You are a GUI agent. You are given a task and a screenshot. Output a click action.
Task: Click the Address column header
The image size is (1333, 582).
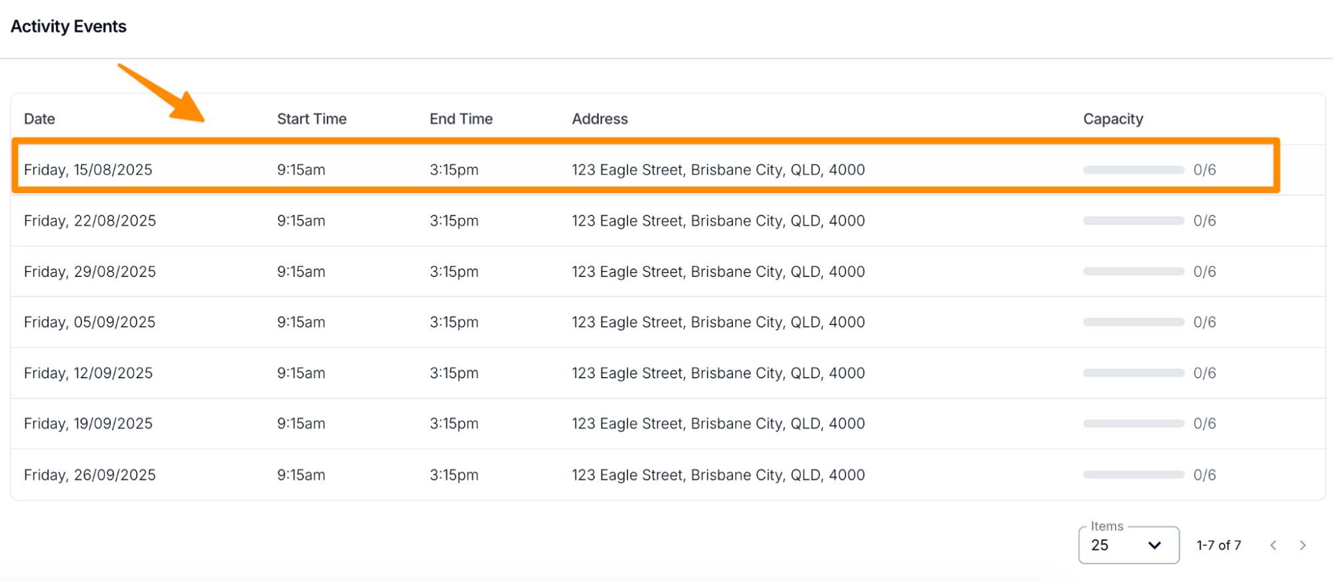599,119
